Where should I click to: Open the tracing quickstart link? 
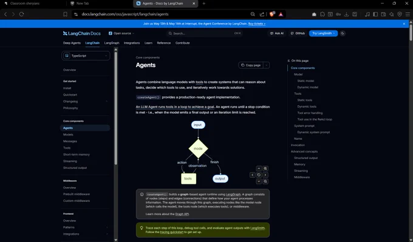point(171,232)
